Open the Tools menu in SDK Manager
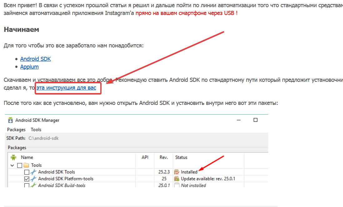 [36, 130]
